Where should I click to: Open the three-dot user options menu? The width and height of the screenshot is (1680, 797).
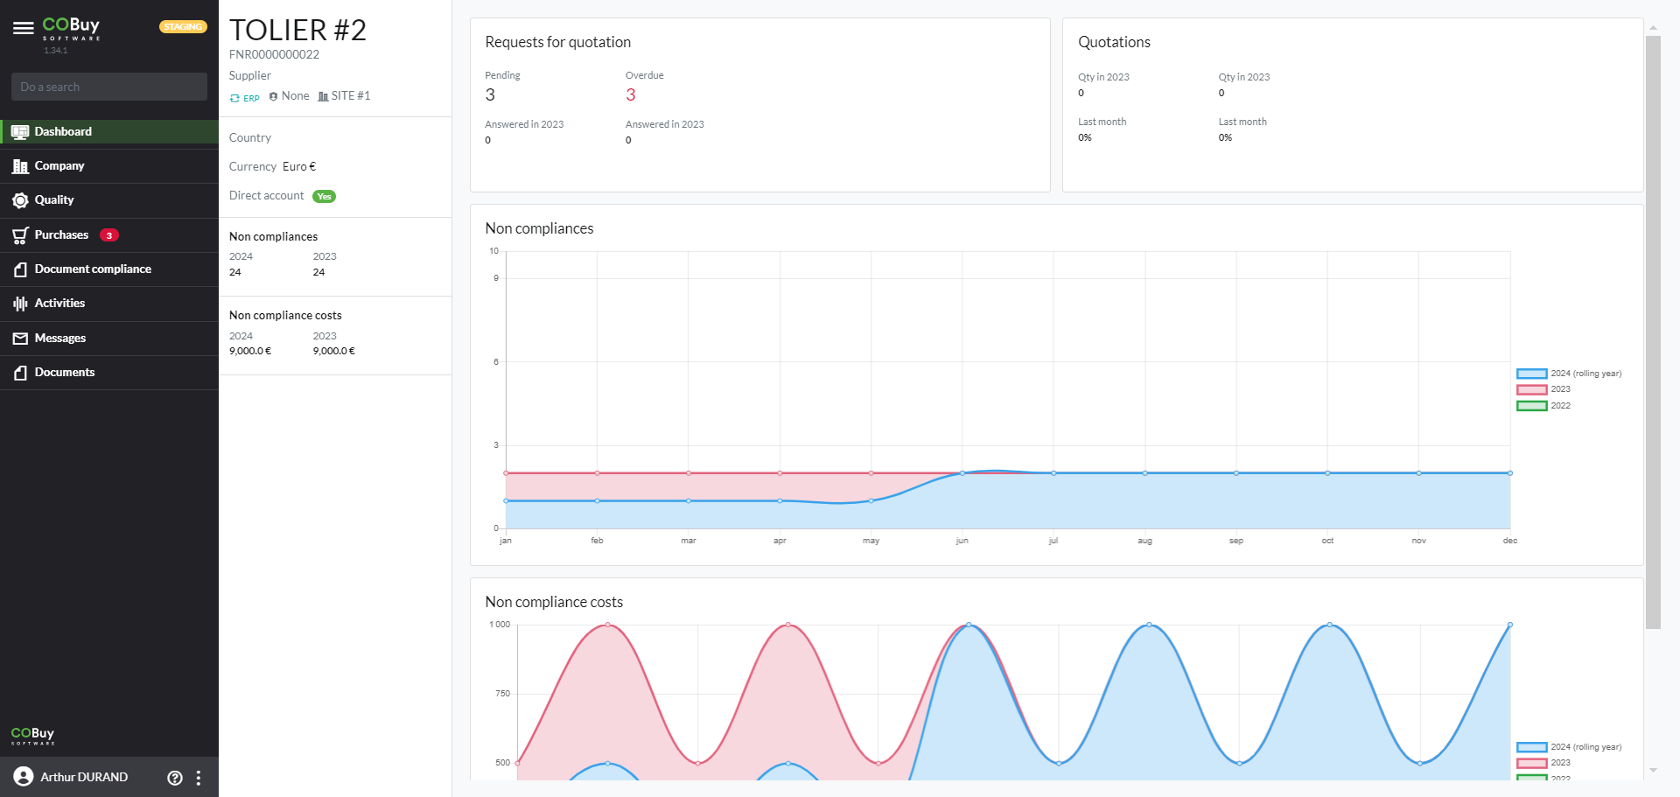[x=199, y=778]
